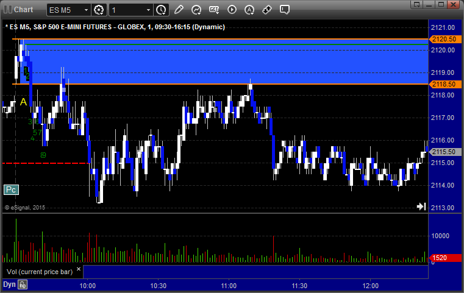
Task: Maximize the Chart window
Action: coord(441,4)
